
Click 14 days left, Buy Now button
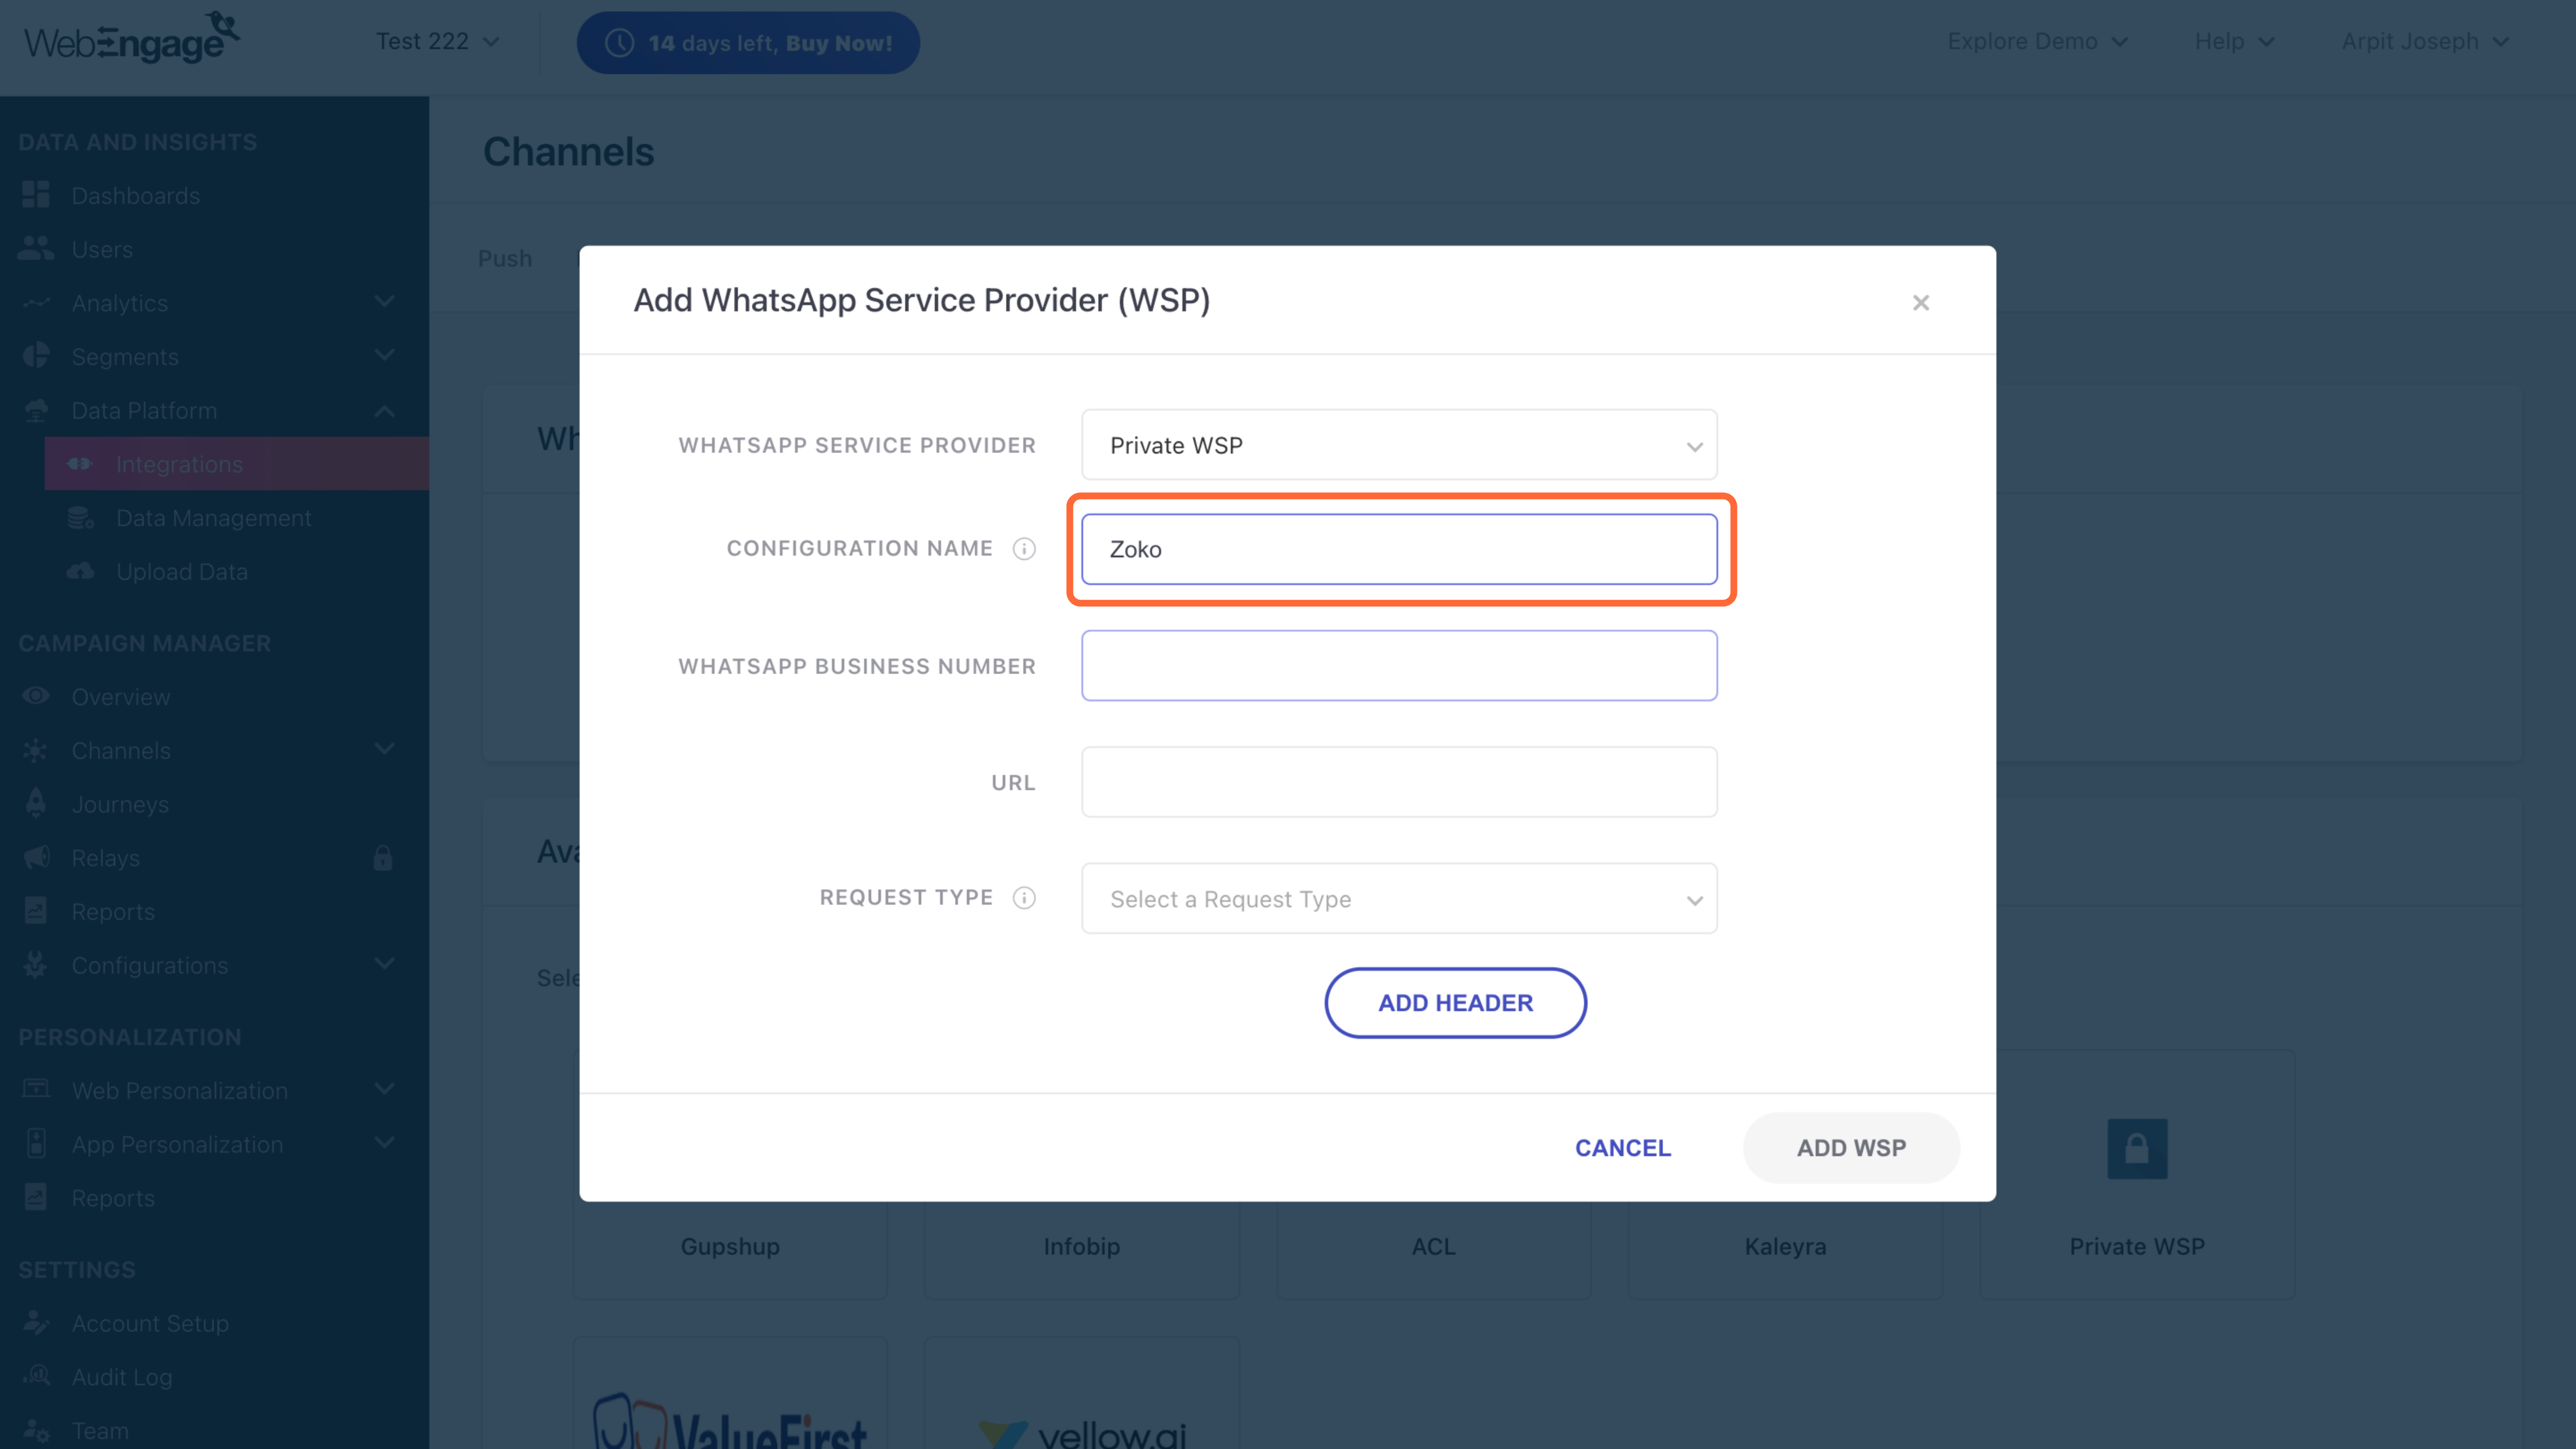(x=748, y=43)
